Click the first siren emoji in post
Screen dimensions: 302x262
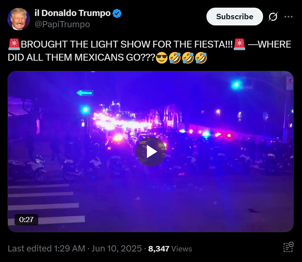pos(14,44)
